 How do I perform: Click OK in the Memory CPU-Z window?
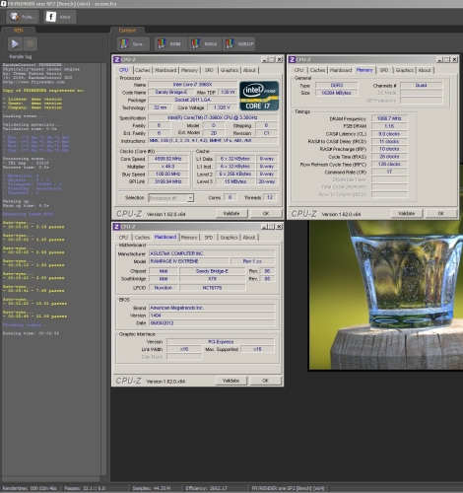click(441, 214)
